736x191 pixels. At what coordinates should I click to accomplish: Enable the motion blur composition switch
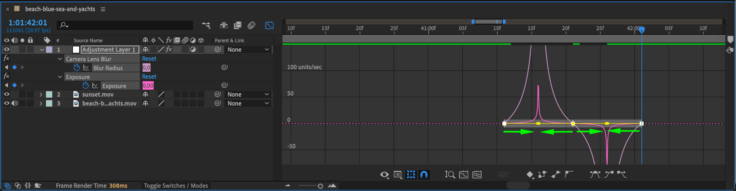(252, 25)
